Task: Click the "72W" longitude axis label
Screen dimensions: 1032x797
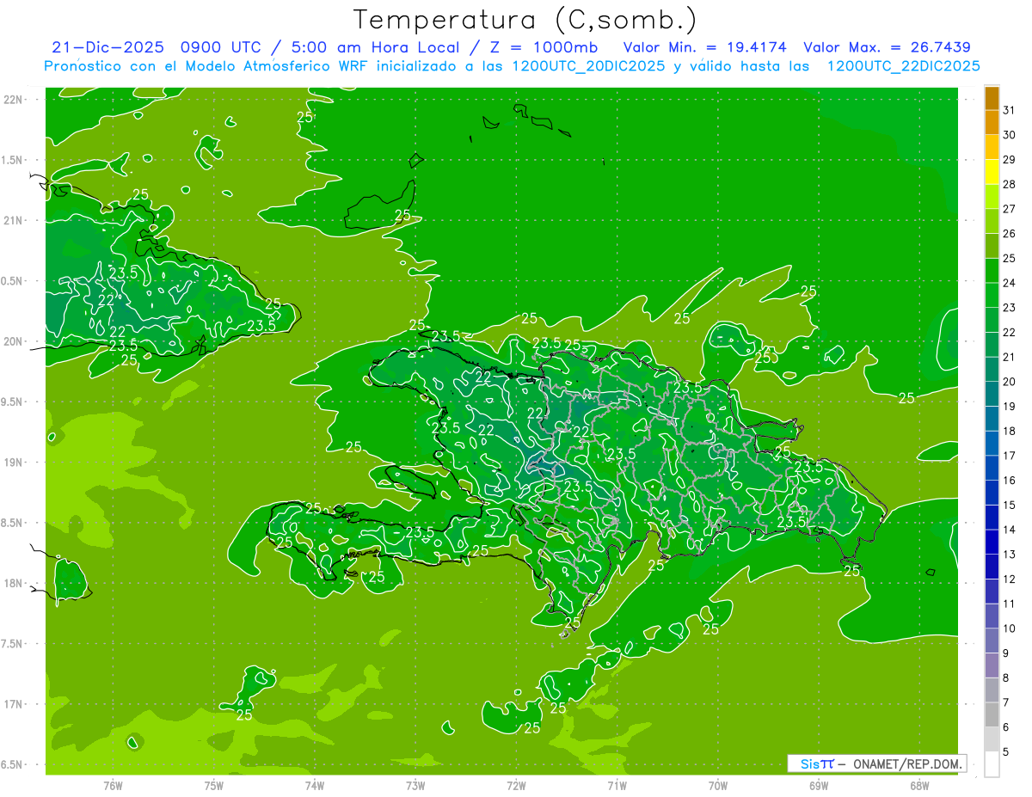Action: [517, 785]
